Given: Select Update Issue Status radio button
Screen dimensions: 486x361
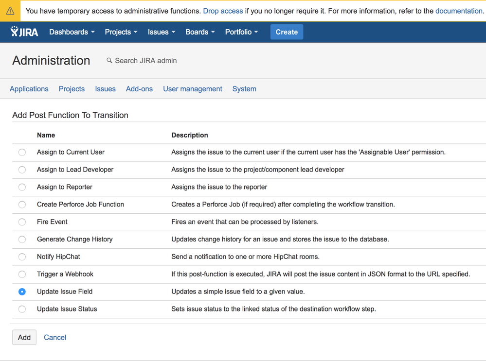Looking at the screenshot, I should point(22,309).
